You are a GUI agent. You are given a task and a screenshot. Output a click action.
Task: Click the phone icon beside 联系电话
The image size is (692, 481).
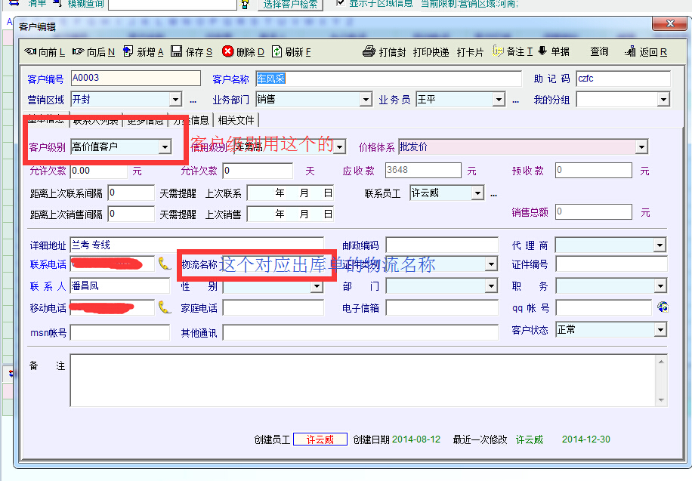click(165, 264)
